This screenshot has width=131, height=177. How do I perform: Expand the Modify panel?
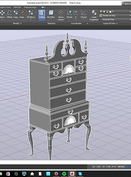(x=17, y=23)
